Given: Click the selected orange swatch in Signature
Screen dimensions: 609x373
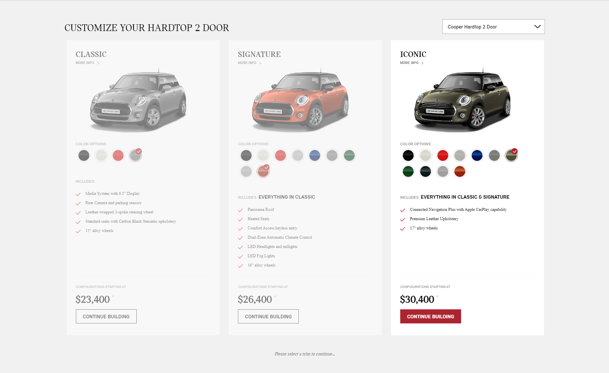Looking at the screenshot, I should click(263, 171).
